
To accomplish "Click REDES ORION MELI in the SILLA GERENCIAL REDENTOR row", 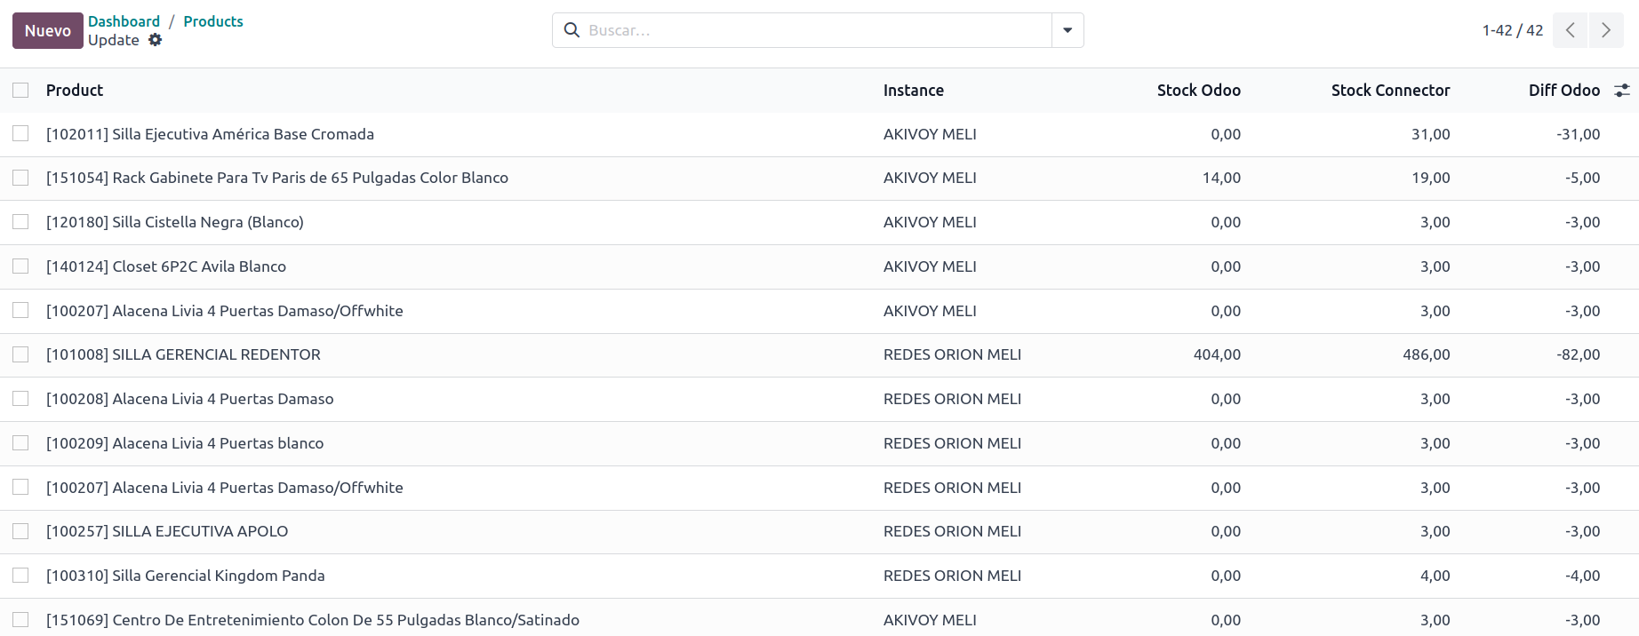I will coord(952,354).
